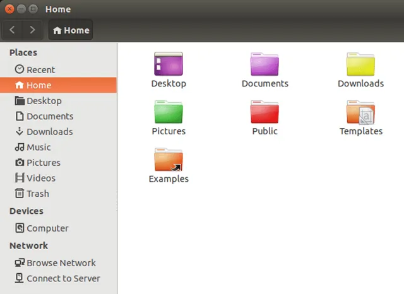Click the Pictures folder name label in main view
The image size is (404, 294).
pyautogui.click(x=169, y=131)
